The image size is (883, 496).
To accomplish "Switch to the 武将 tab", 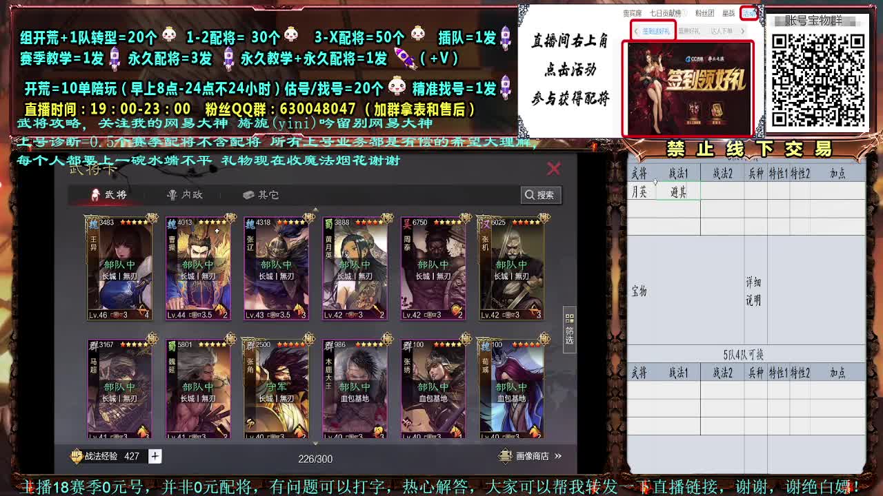I will (x=109, y=195).
